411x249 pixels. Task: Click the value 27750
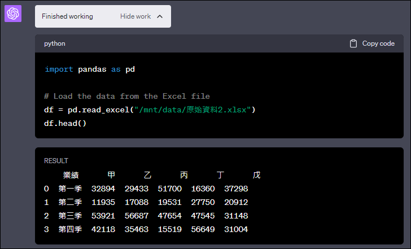(x=203, y=202)
